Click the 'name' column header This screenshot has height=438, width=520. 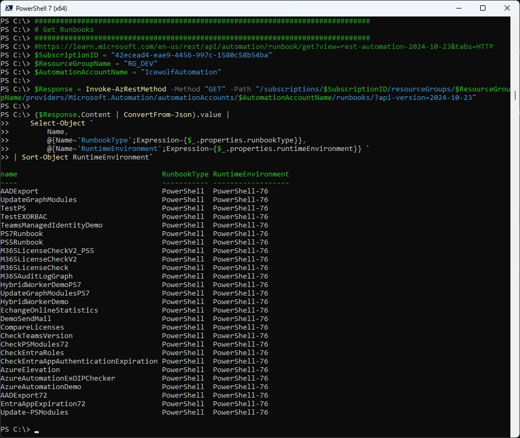[9, 174]
